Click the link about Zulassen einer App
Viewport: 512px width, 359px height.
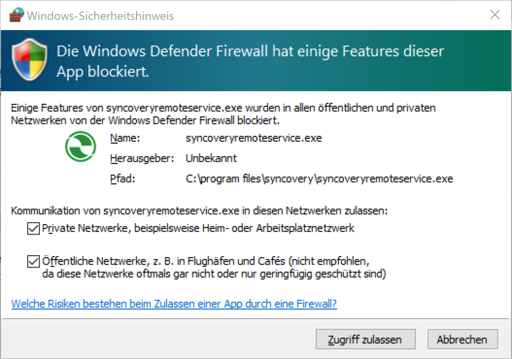173,304
